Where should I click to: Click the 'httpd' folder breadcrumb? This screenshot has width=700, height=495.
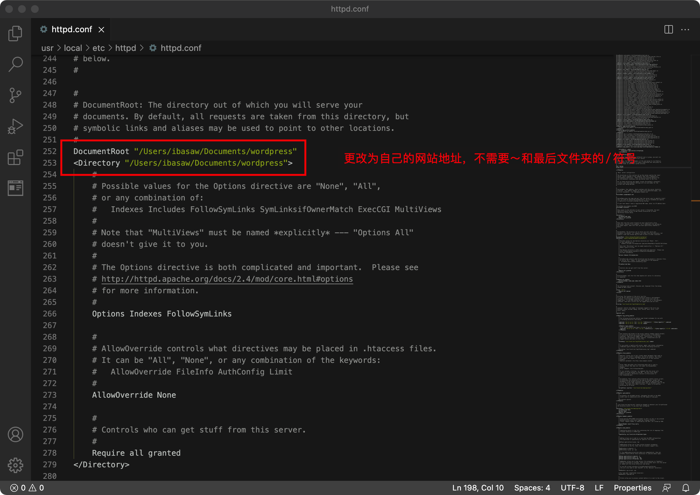click(x=125, y=48)
